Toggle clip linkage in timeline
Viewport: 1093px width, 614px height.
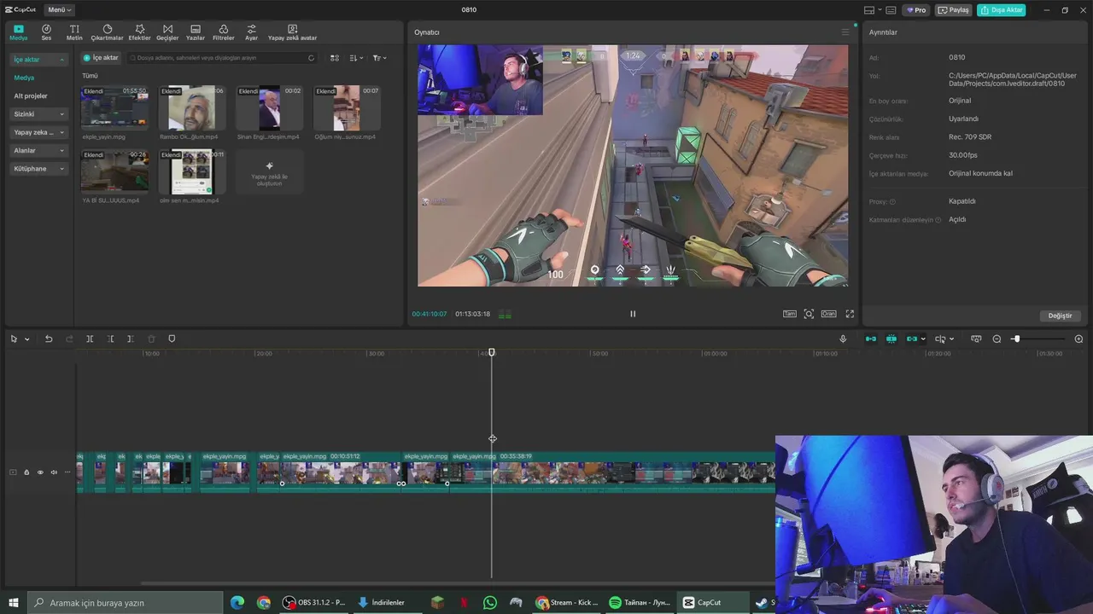tap(912, 339)
